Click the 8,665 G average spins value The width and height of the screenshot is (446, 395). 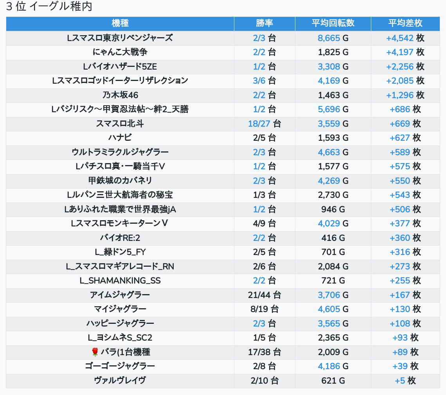pos(329,38)
